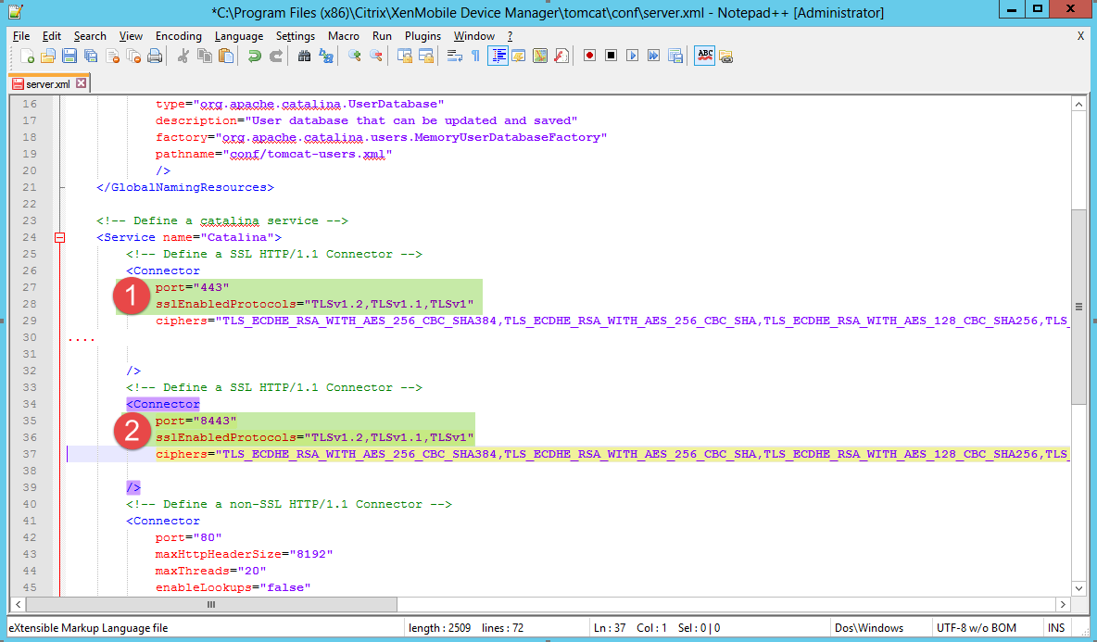This screenshot has width=1097, height=642.
Task: Open the Run menu
Action: coord(382,36)
